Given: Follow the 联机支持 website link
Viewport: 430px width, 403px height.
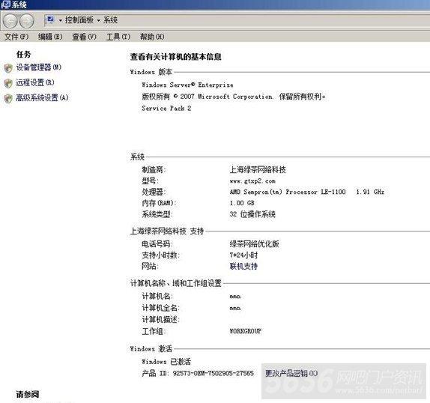Looking at the screenshot, I should pyautogui.click(x=243, y=266).
